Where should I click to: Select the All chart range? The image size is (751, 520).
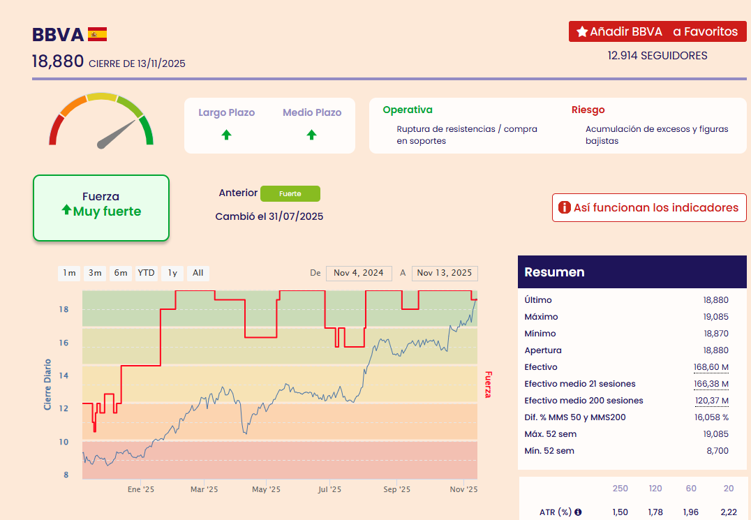point(198,273)
